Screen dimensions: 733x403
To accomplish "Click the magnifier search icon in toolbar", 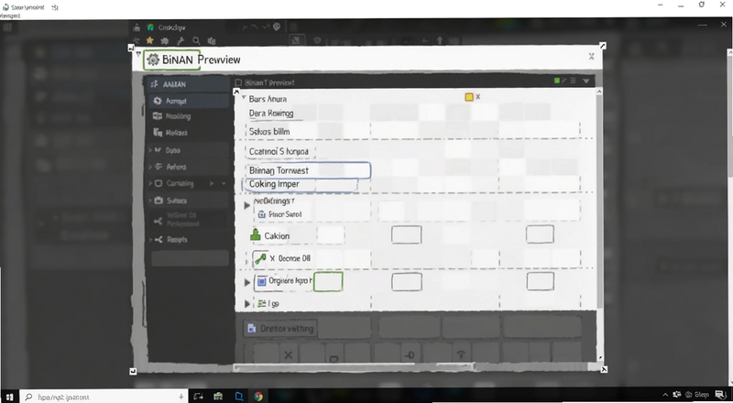I will click(x=196, y=41).
